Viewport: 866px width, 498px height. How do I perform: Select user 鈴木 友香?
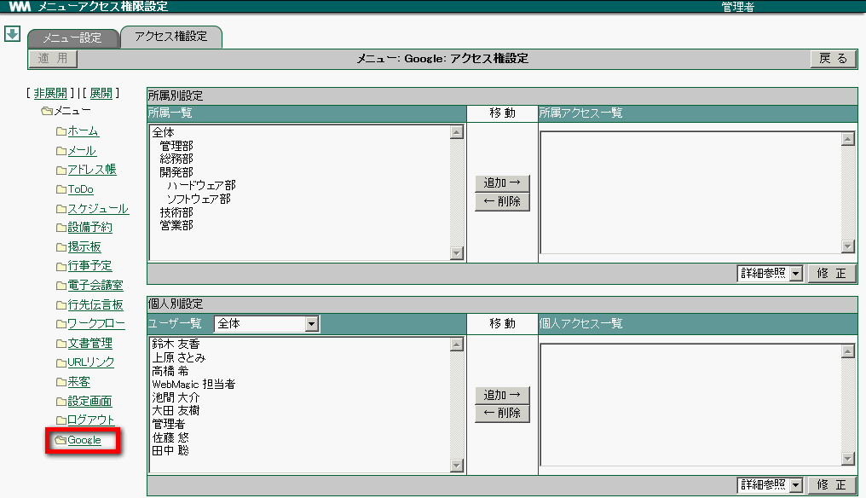point(176,345)
